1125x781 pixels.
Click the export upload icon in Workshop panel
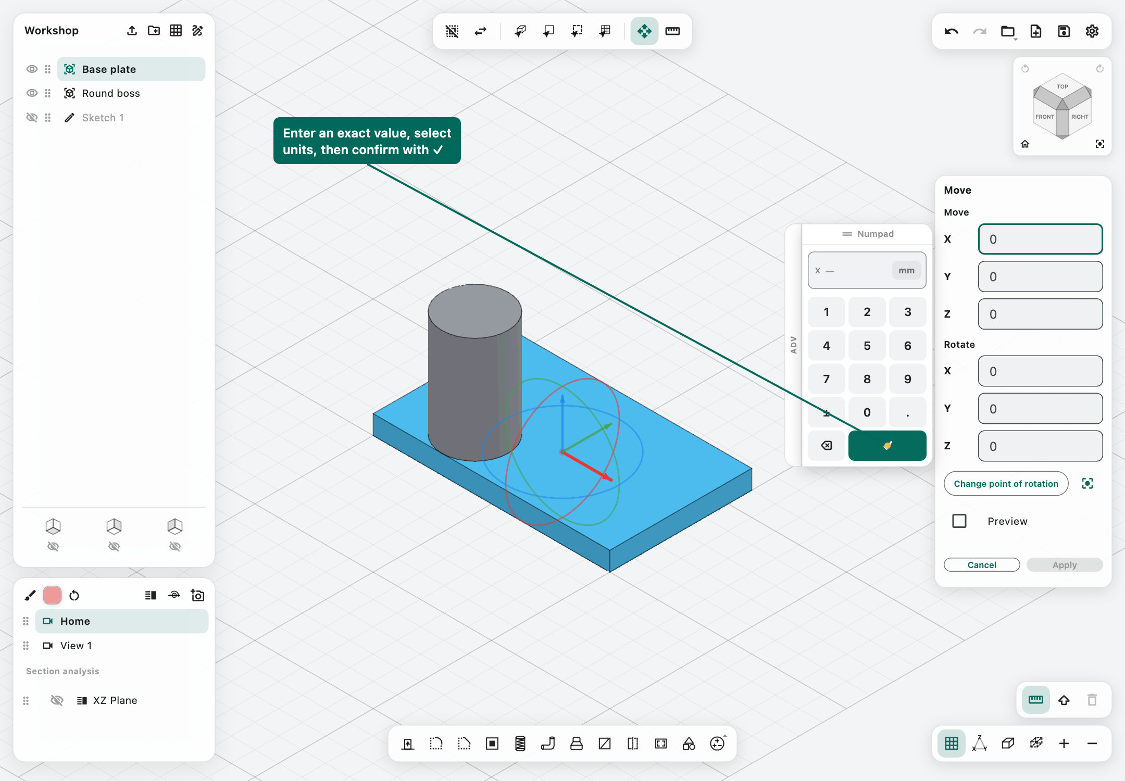click(x=132, y=31)
